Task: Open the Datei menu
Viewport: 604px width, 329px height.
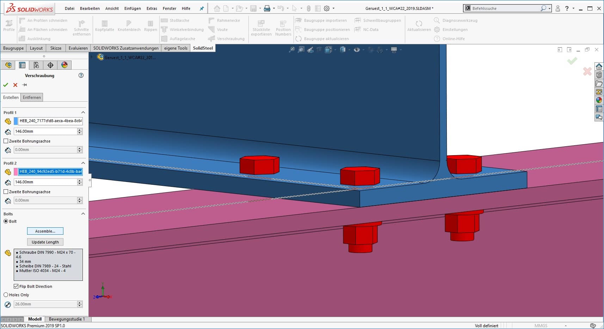Action: click(x=69, y=8)
